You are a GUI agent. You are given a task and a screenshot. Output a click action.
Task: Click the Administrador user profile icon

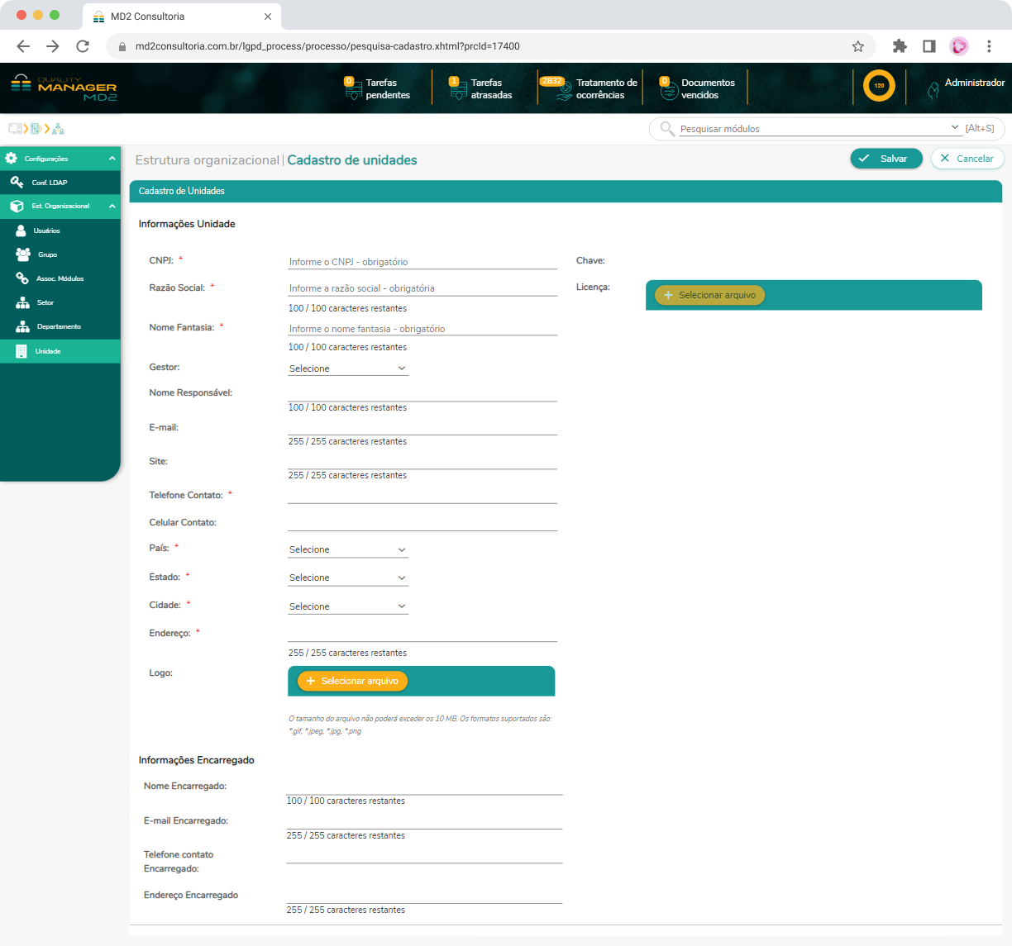933,89
